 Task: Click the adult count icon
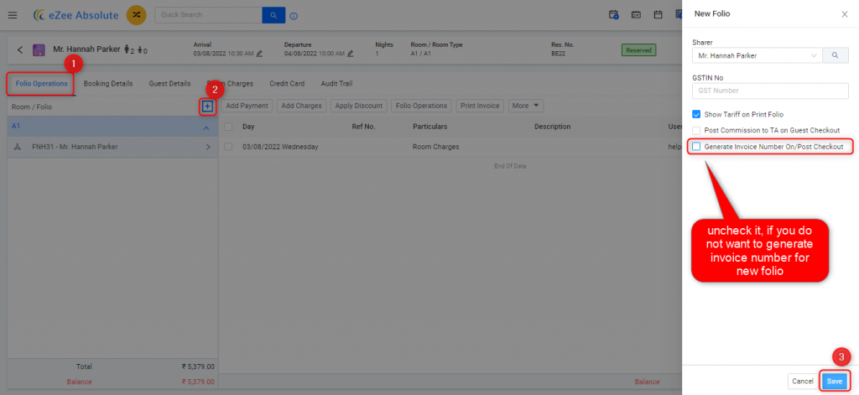(x=128, y=49)
